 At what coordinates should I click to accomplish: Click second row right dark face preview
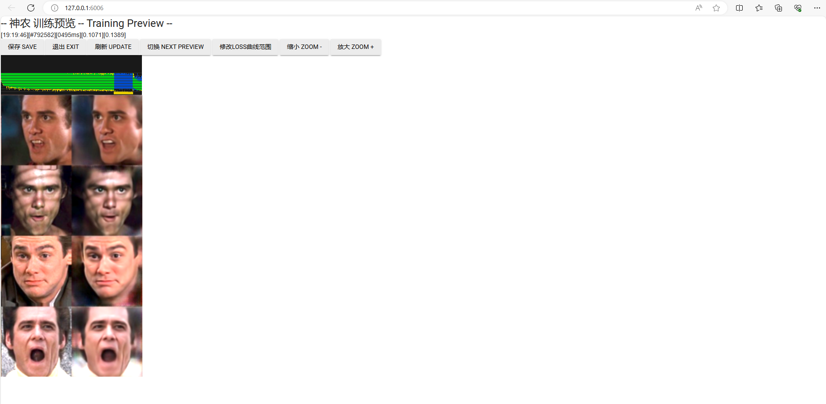click(x=107, y=200)
